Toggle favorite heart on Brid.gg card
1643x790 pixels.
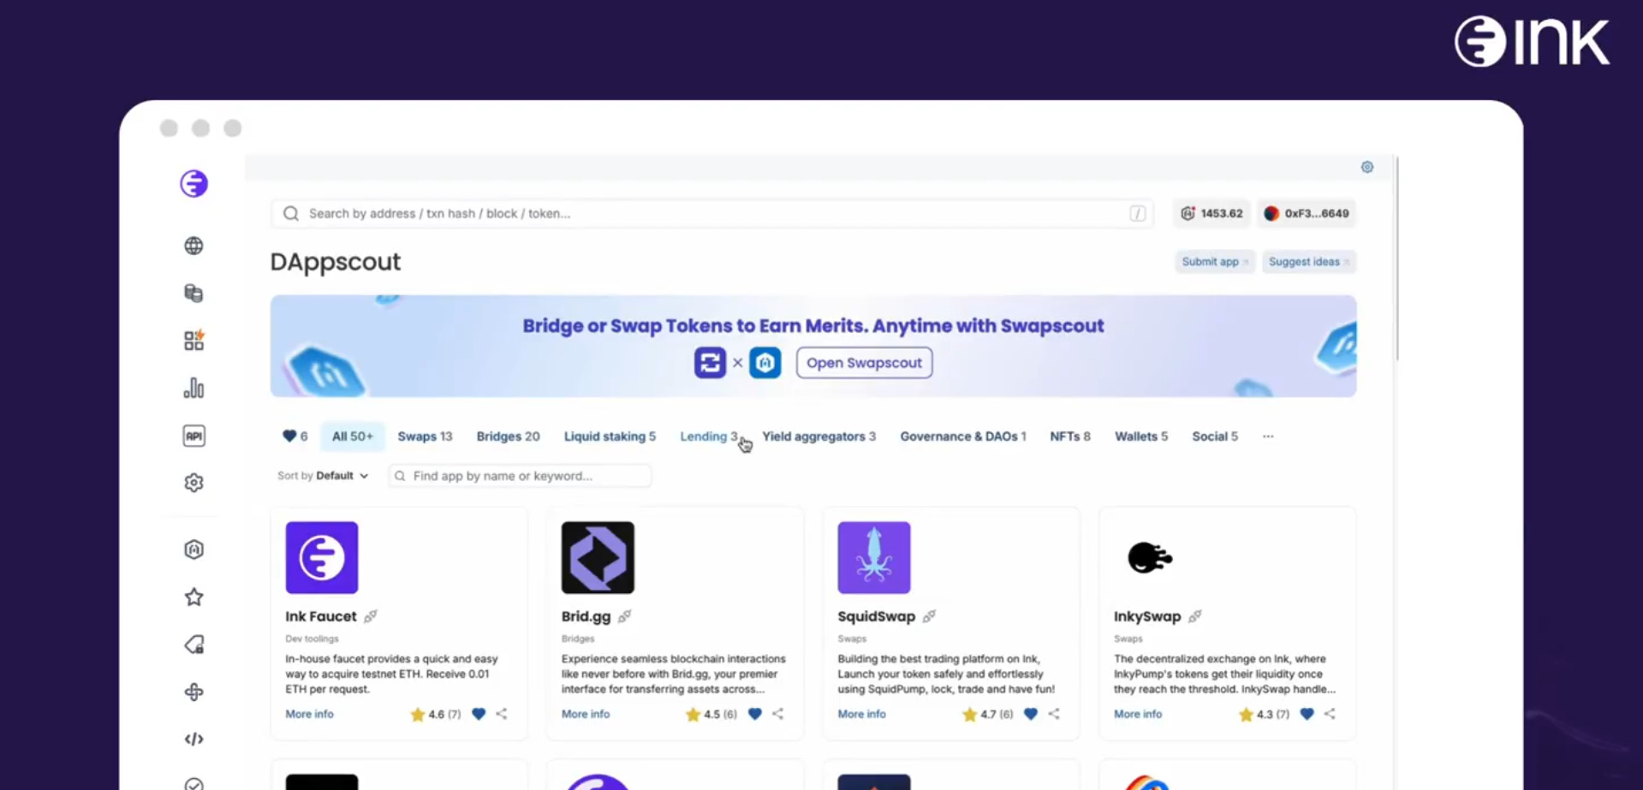(x=754, y=714)
